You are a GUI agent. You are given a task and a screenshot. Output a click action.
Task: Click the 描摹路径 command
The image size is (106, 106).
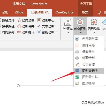(8, 26)
